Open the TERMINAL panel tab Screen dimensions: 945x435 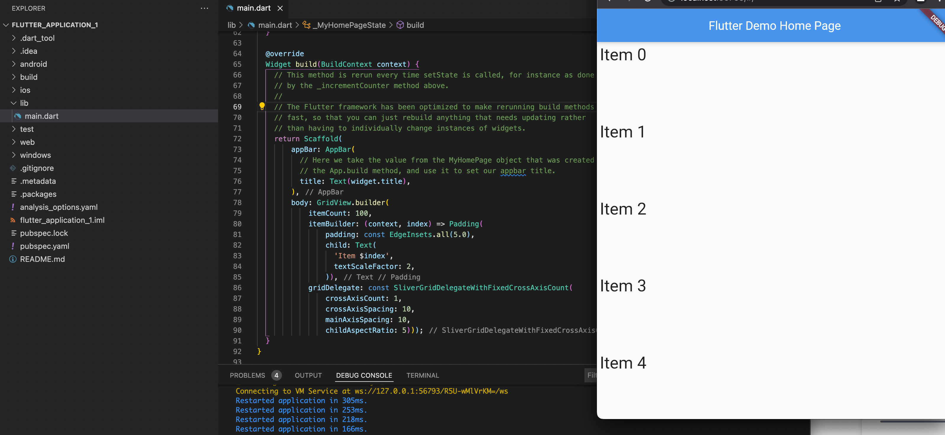(423, 375)
